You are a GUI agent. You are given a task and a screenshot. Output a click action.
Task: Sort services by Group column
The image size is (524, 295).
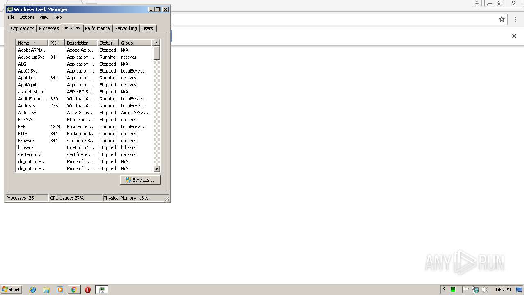tap(135, 43)
